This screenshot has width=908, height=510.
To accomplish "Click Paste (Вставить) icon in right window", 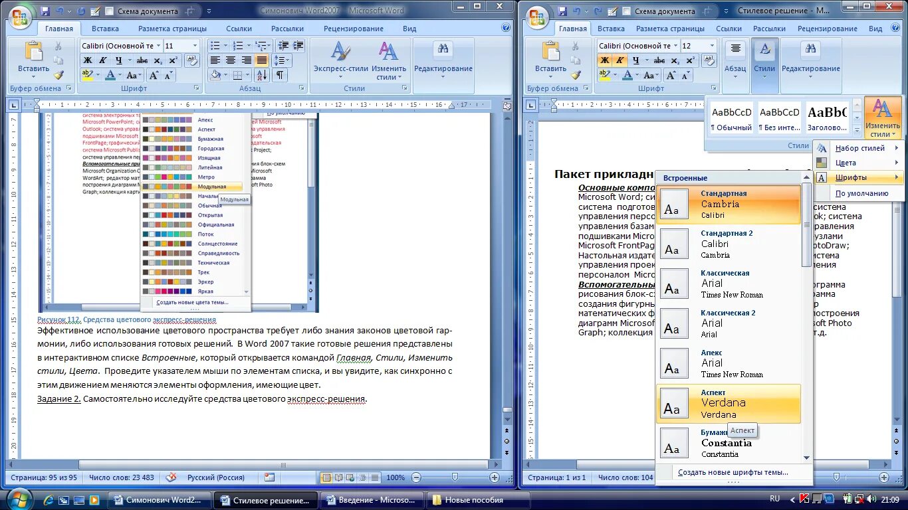I will coord(550,52).
